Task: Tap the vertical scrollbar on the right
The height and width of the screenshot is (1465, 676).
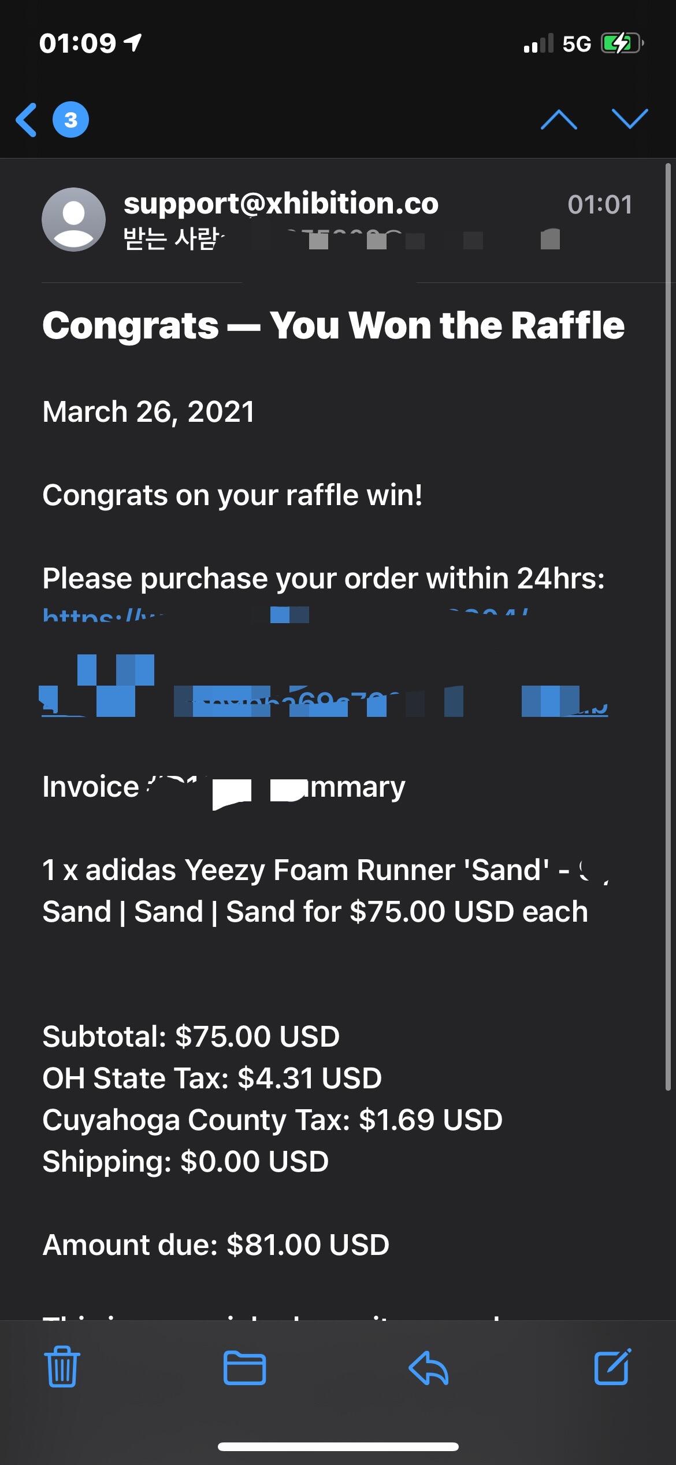Action: 668,625
